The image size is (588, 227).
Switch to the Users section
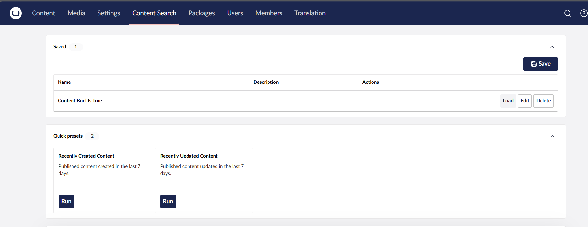[x=235, y=13]
